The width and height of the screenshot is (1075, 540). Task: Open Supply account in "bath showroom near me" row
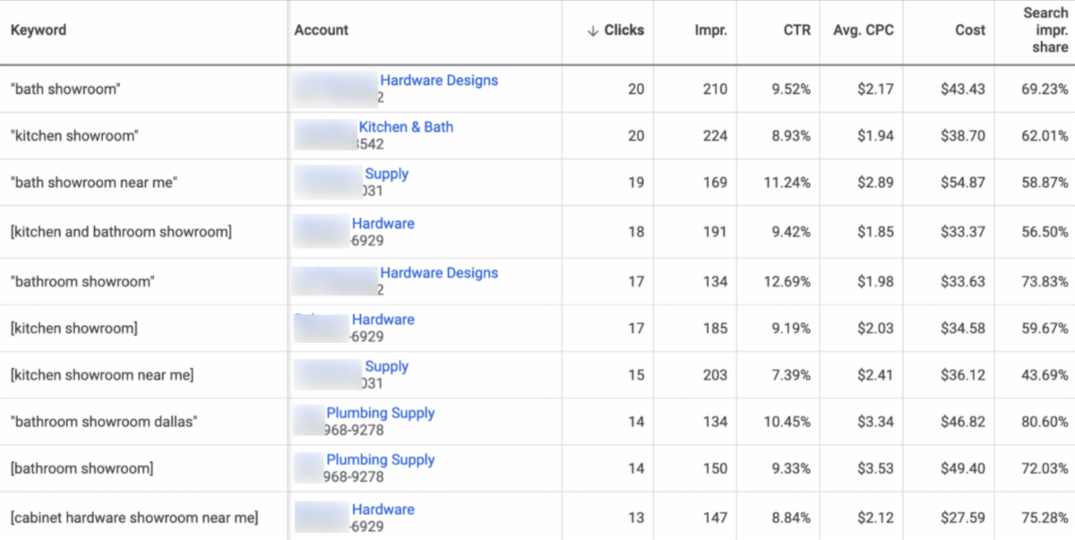click(387, 174)
